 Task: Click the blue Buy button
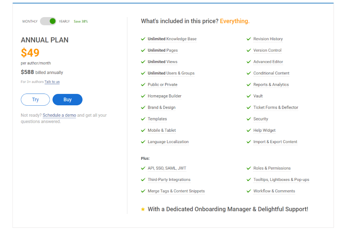pyautogui.click(x=68, y=100)
